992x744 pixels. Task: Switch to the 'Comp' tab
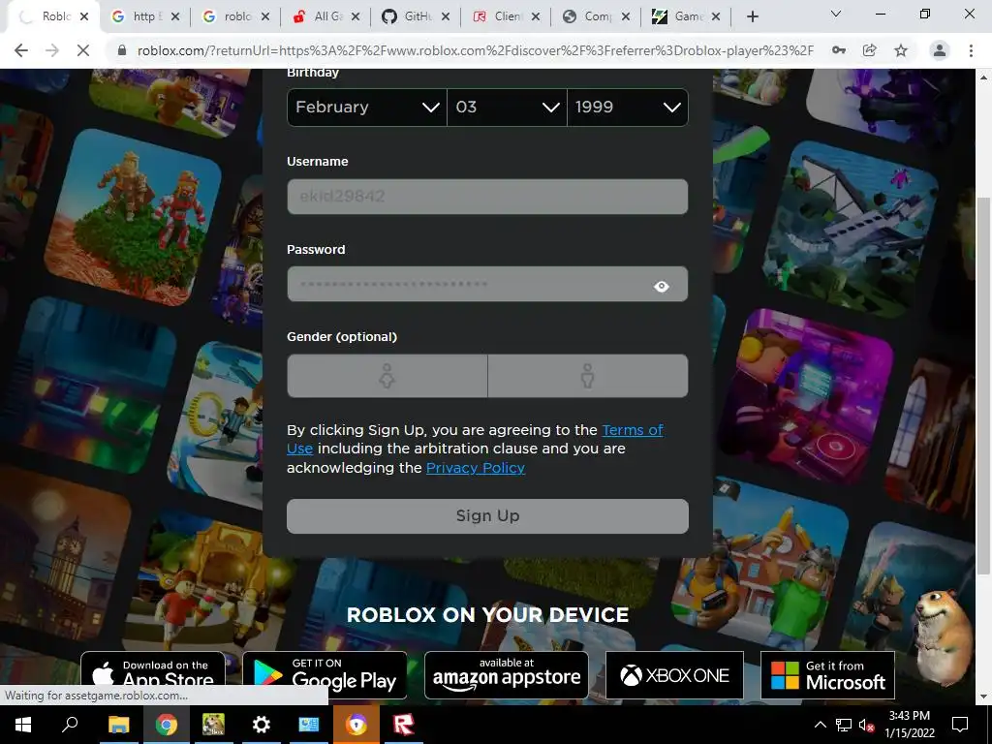point(596,16)
